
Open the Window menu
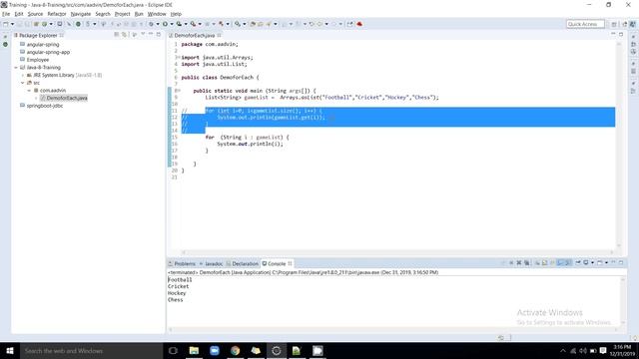[157, 14]
